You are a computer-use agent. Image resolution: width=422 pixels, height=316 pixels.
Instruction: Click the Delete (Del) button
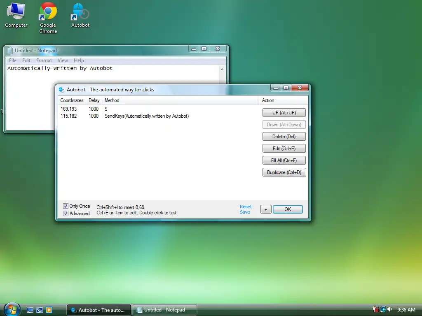coord(284,137)
